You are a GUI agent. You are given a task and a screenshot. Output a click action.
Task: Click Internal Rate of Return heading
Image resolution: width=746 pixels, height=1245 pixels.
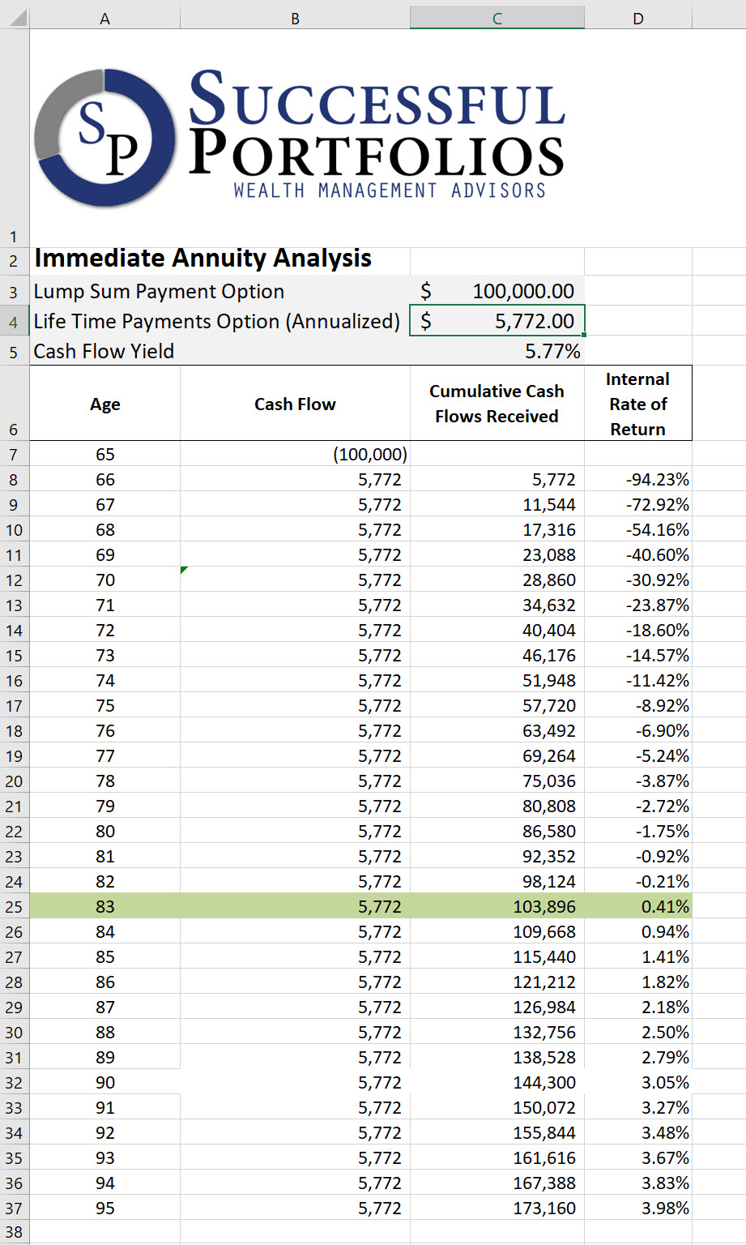coord(638,404)
